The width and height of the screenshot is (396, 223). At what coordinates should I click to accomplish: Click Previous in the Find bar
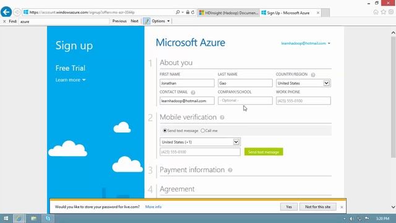[119, 21]
